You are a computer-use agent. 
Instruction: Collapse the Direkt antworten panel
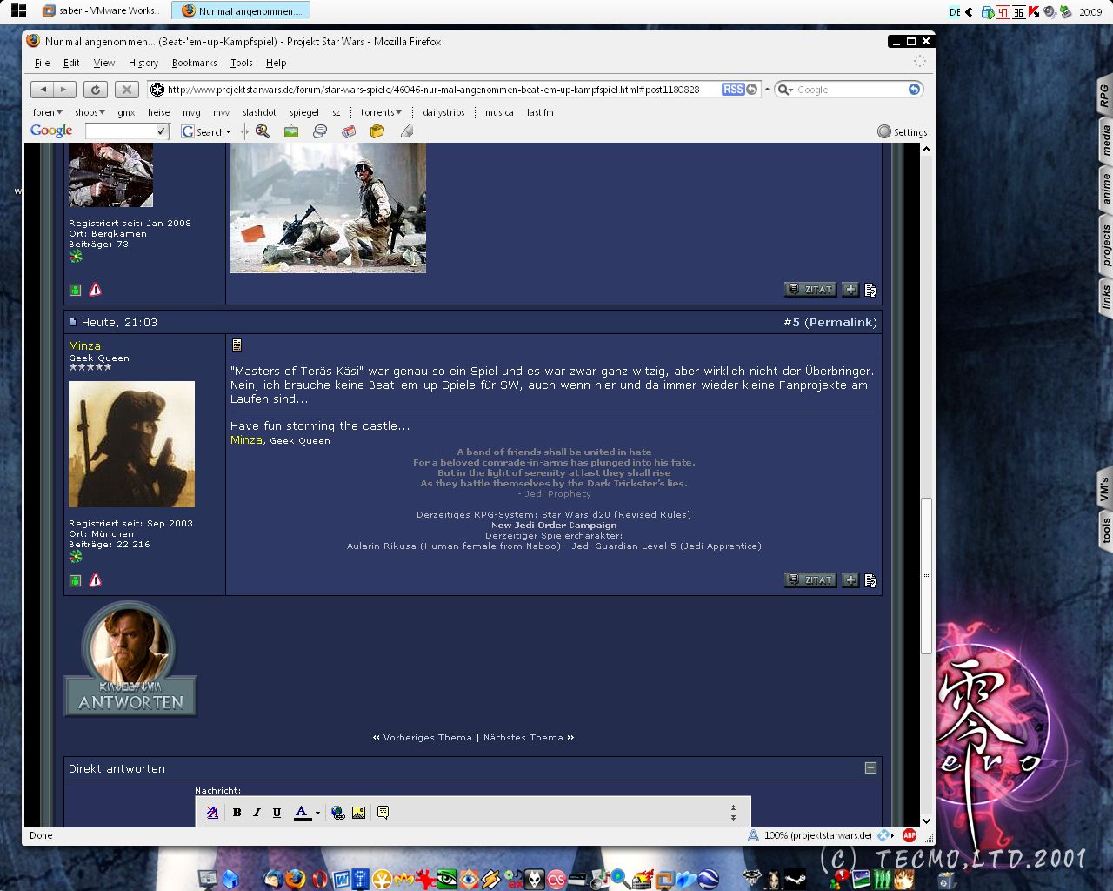[x=870, y=768]
